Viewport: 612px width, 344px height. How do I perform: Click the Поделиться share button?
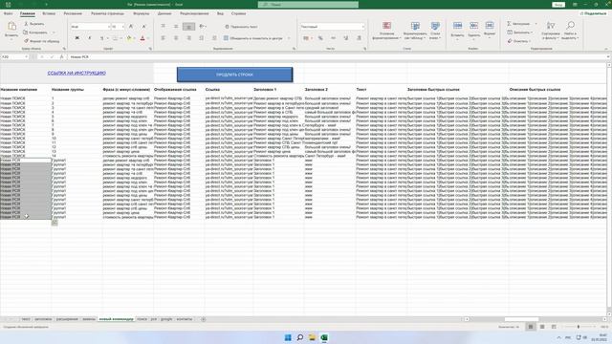593,13
